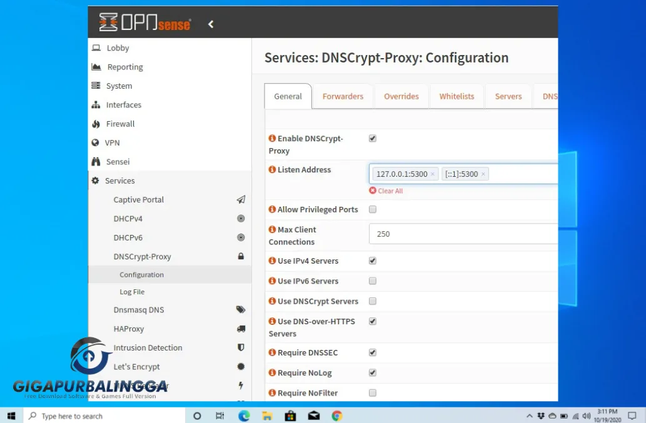This screenshot has width=646, height=423.
Task: Open Task View in the taskbar
Action: point(220,416)
